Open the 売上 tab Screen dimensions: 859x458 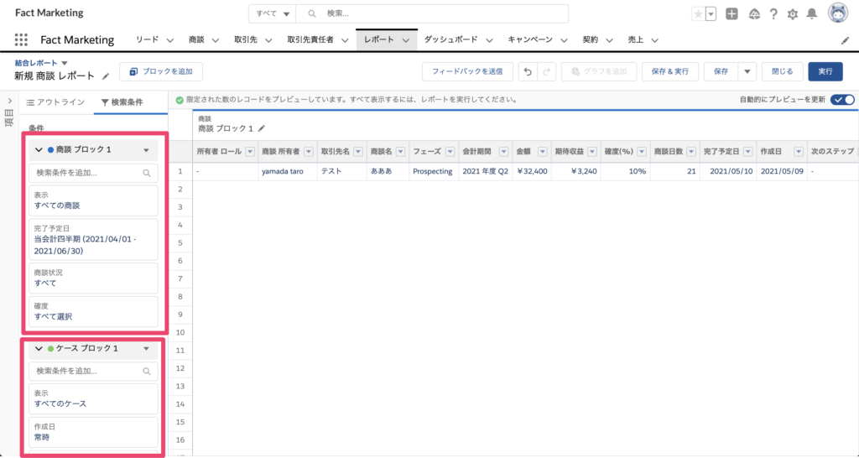636,39
